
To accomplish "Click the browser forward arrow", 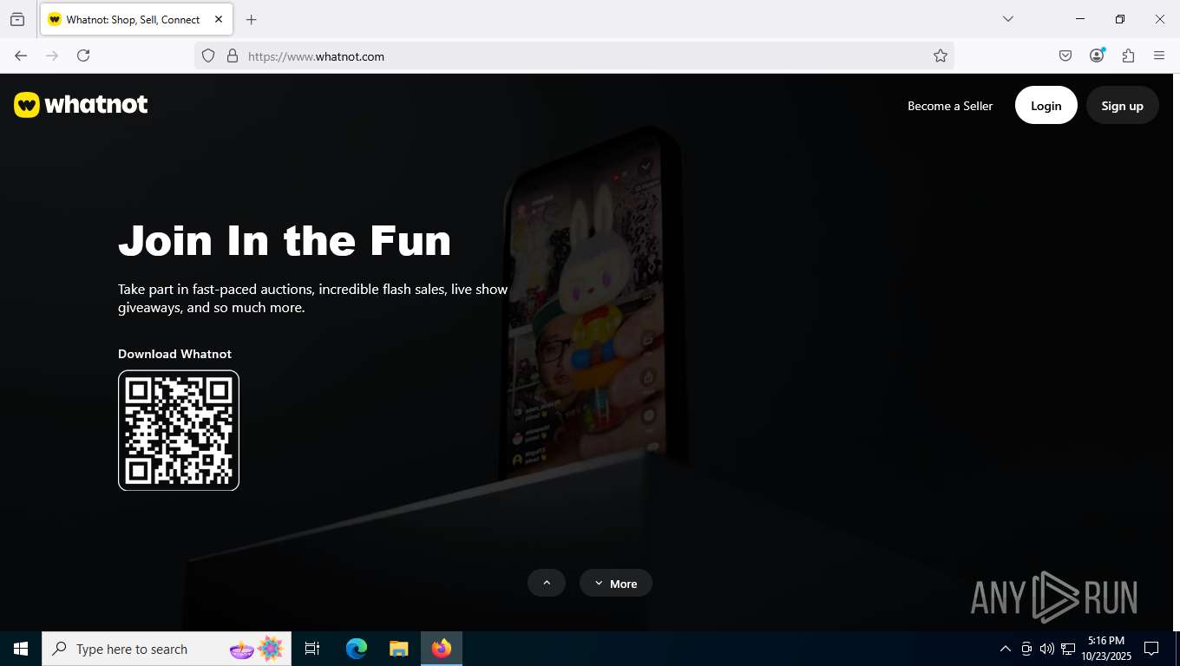I will pos(52,55).
